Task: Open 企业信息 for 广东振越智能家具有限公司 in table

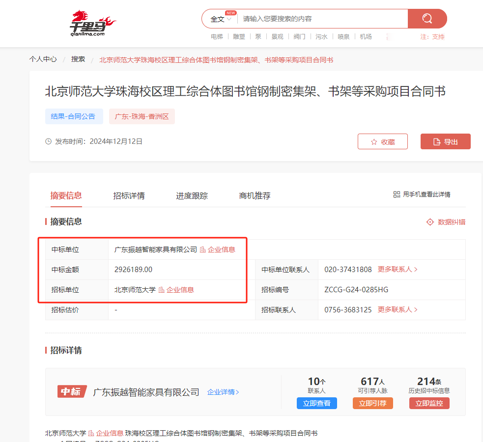Action: point(218,249)
